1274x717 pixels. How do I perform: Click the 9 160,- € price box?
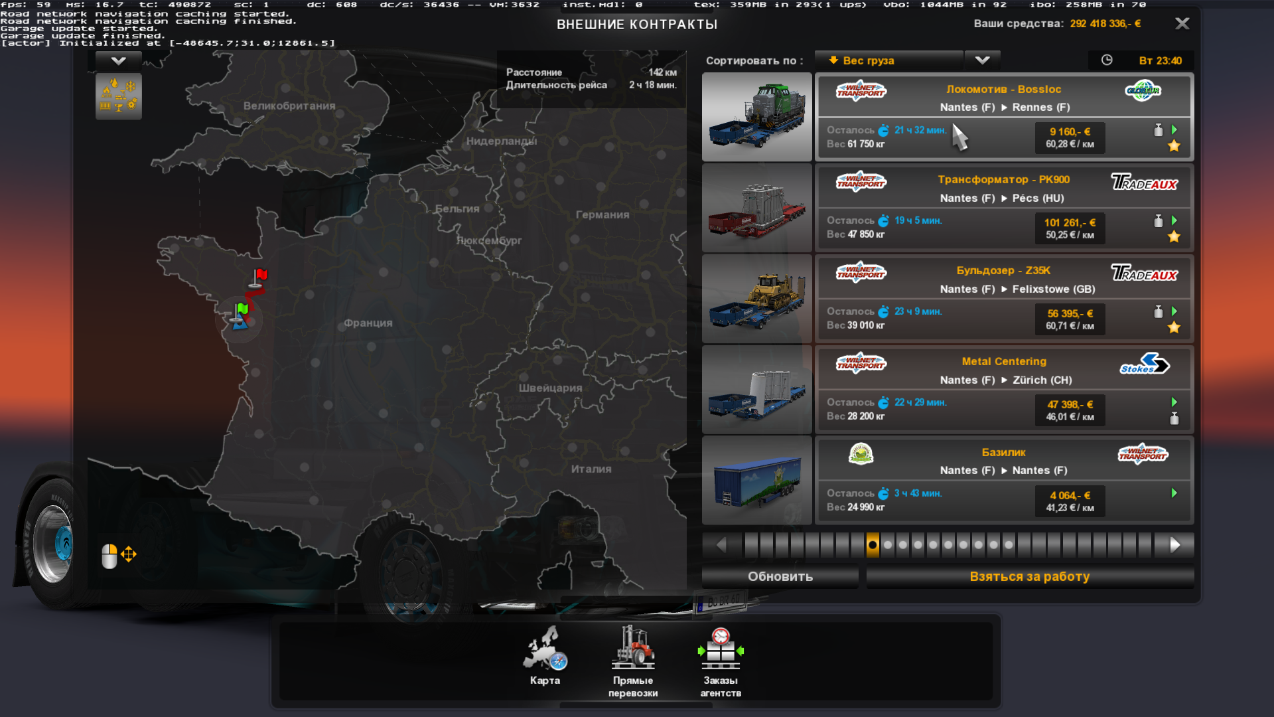tap(1070, 137)
